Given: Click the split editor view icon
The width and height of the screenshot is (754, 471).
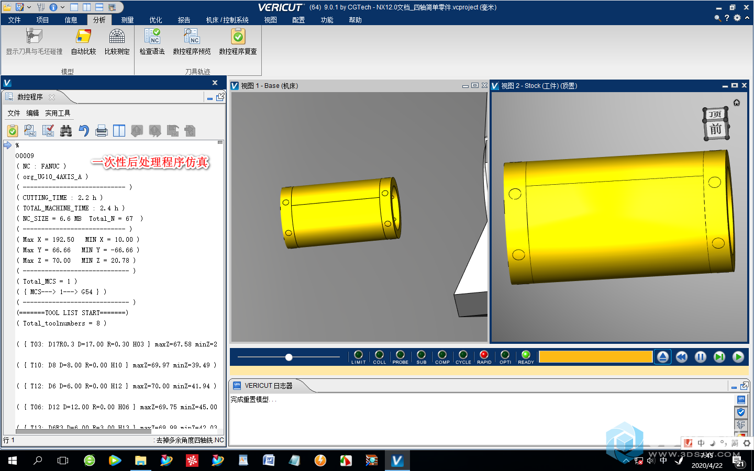Looking at the screenshot, I should (119, 131).
